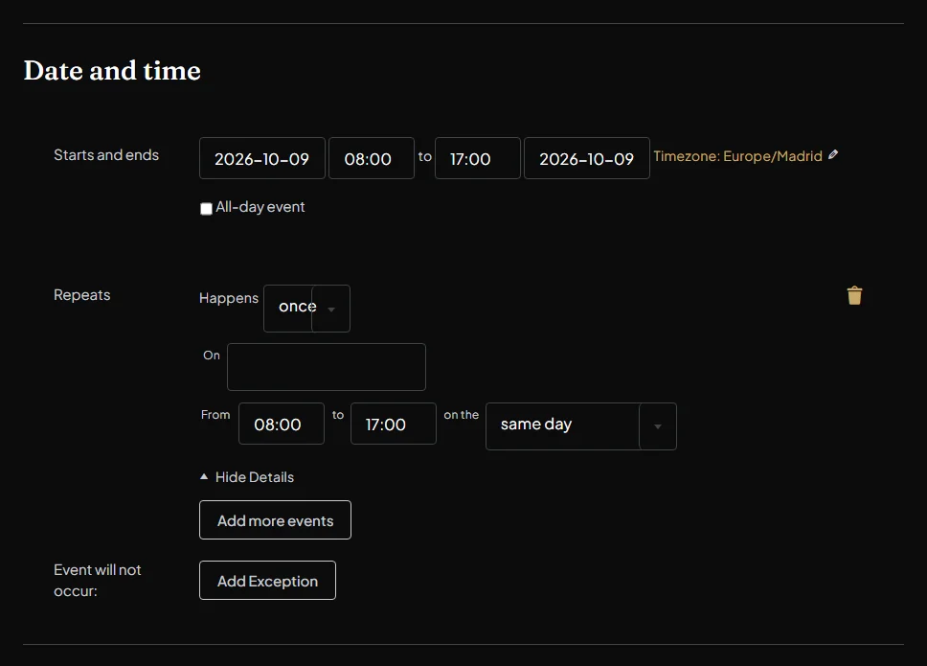
Task: Click the Happens label
Action: pos(229,298)
